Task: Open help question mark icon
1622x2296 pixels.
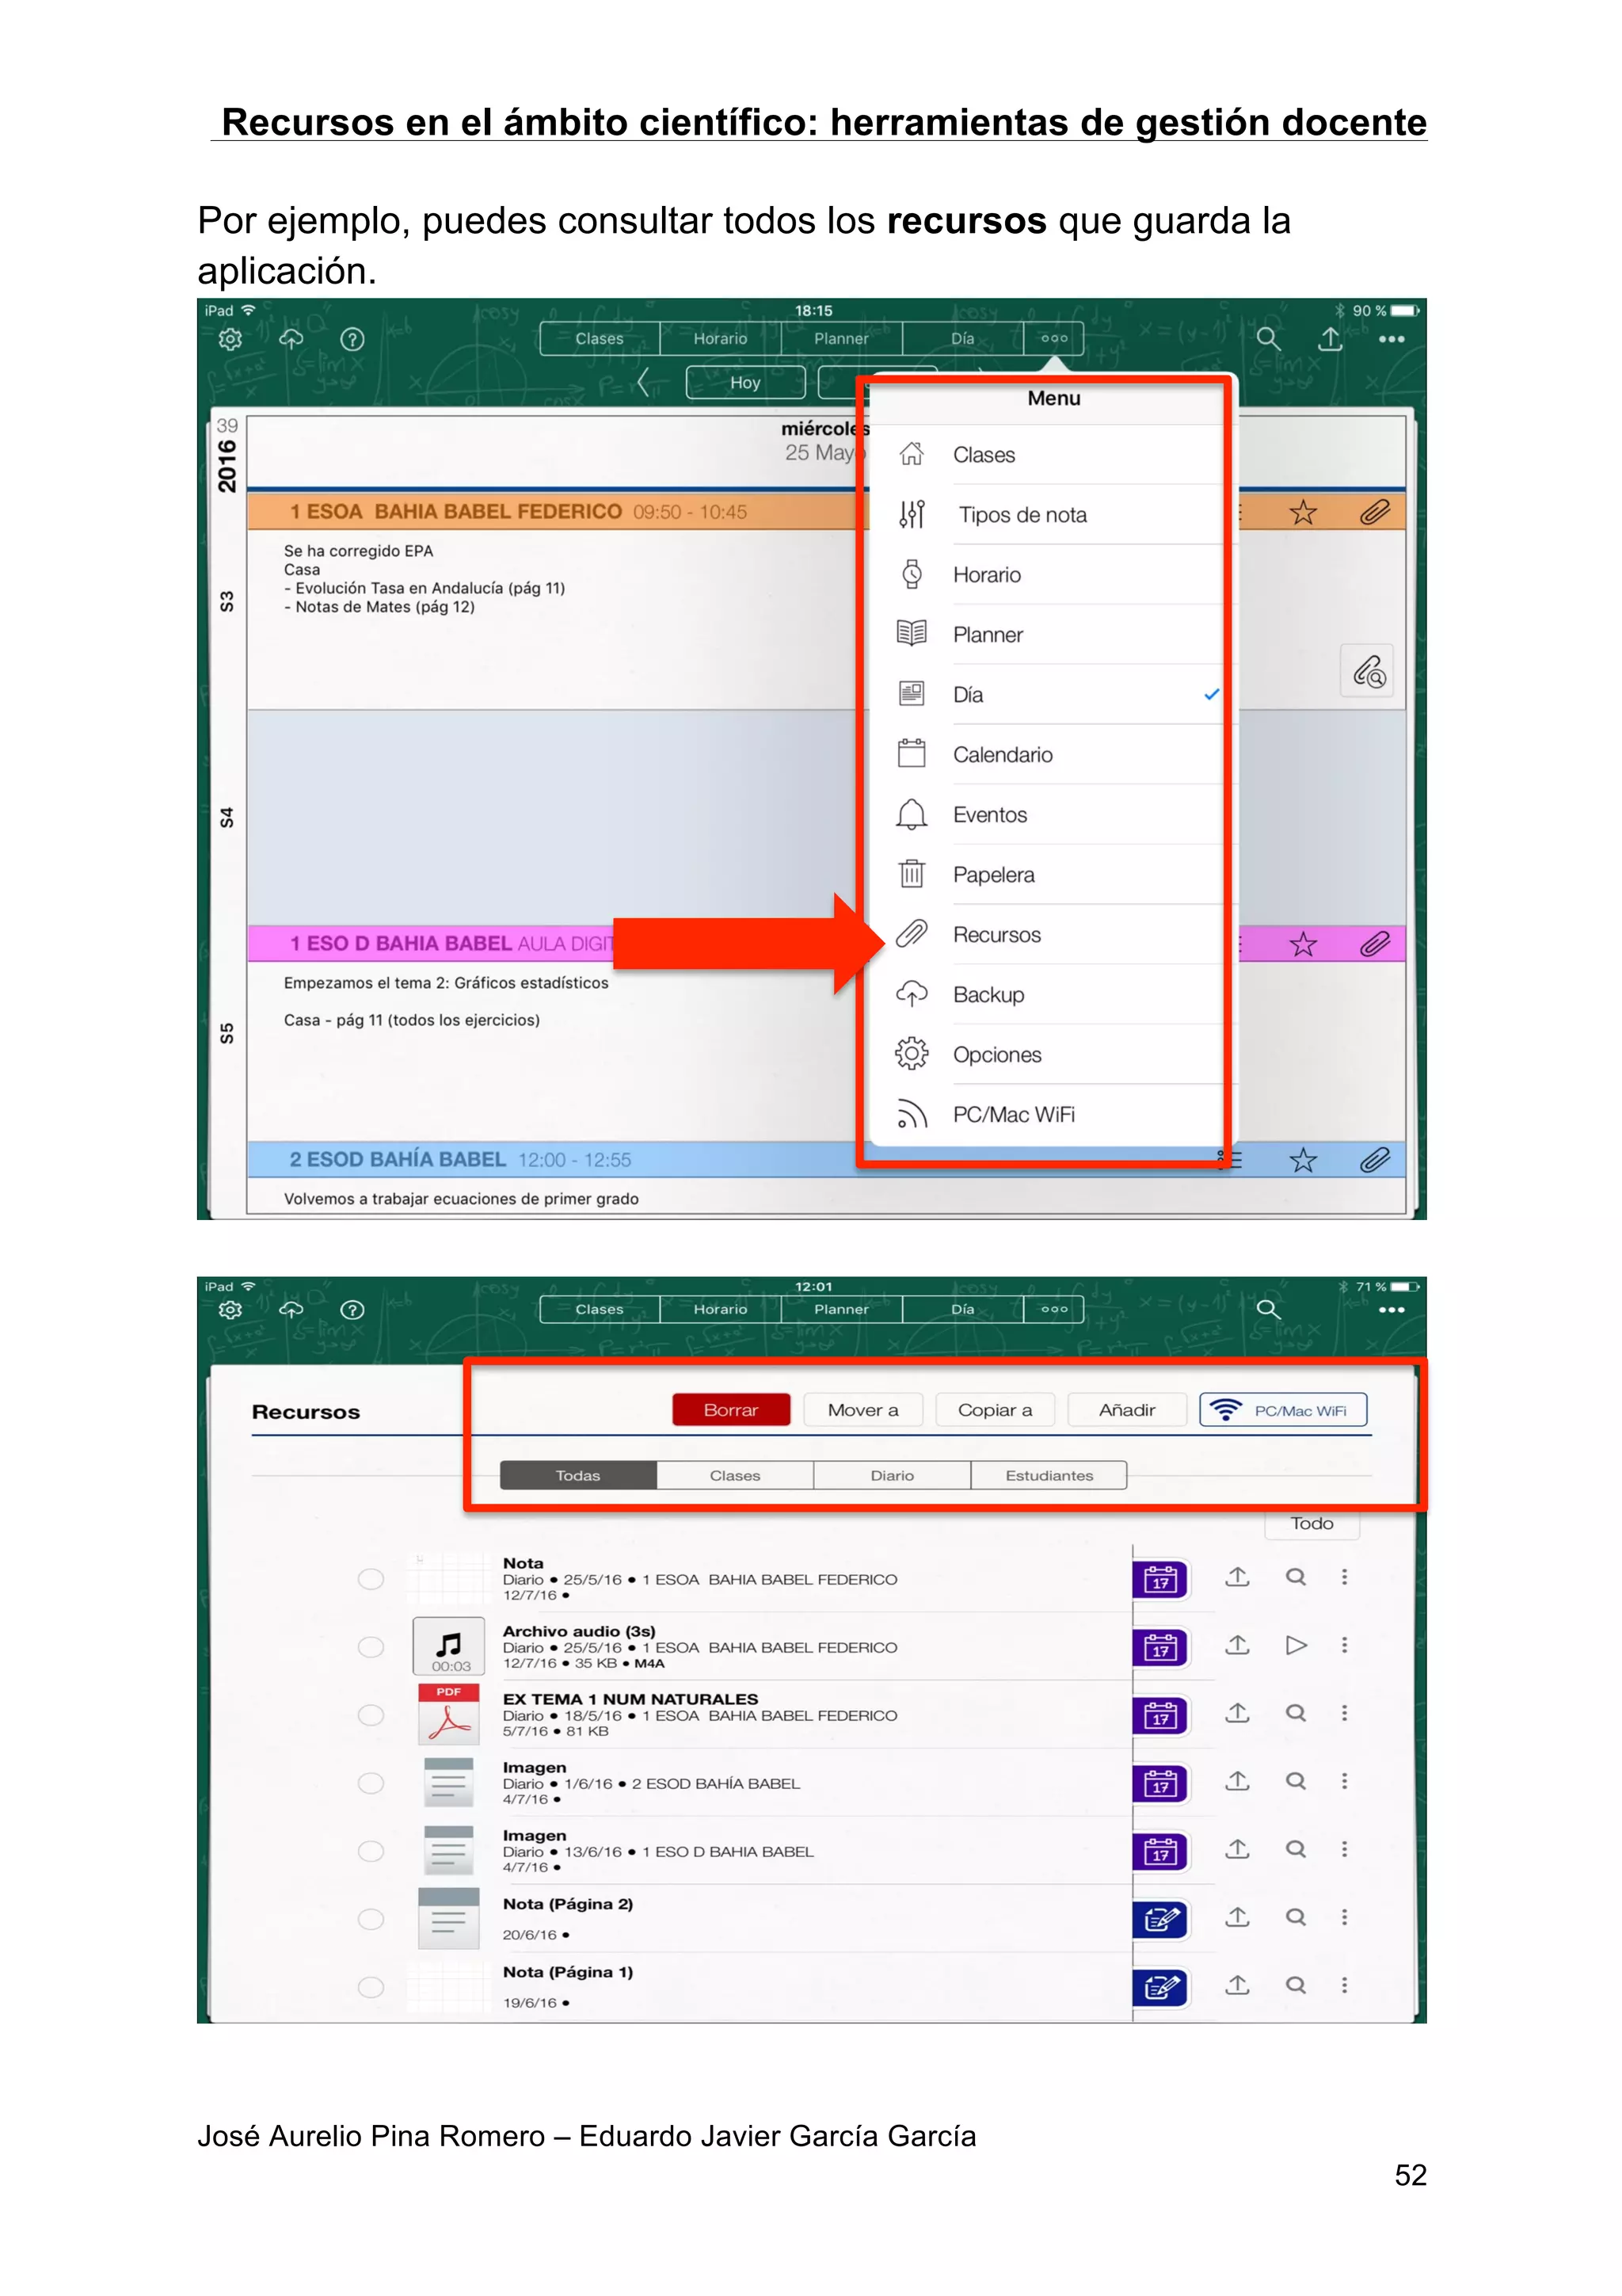Action: (x=352, y=339)
